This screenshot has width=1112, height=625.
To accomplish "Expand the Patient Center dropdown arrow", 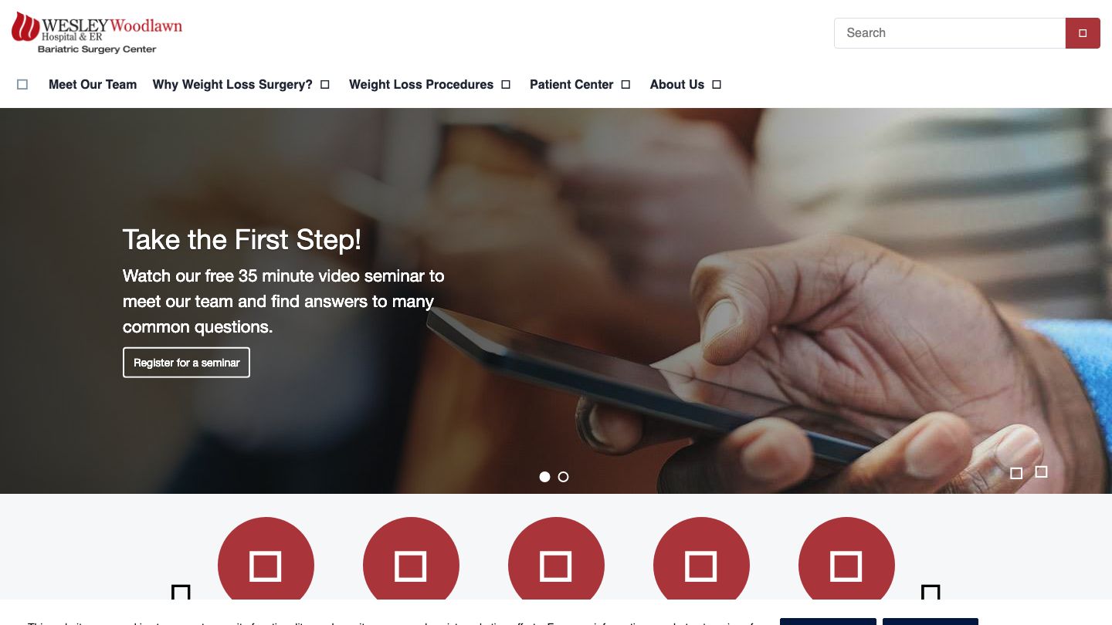I will 625,85.
